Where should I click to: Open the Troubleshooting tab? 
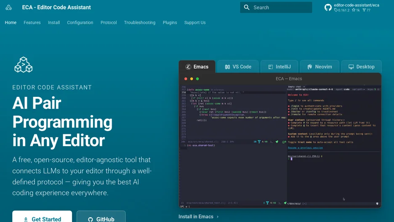[139, 23]
